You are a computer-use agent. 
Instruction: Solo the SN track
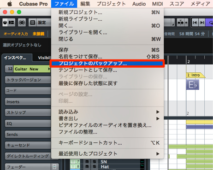95,162
